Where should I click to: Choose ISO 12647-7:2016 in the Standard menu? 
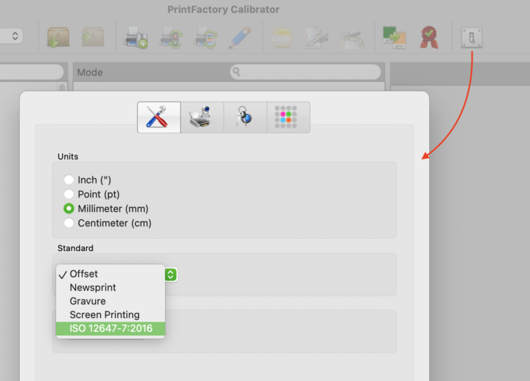[110, 329]
